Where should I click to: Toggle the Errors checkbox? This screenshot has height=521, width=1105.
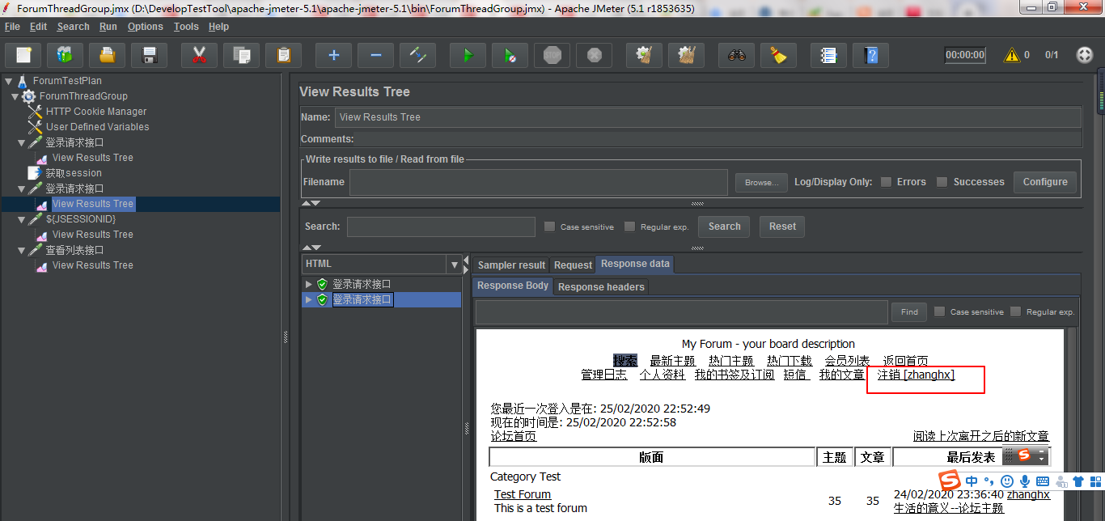pyautogui.click(x=887, y=182)
